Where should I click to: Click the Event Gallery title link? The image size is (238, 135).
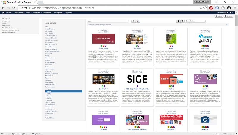pos(103,89)
